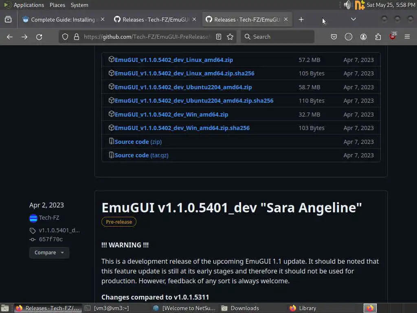View site security lock info
Screen dimensions: 417x313
pos(77,37)
